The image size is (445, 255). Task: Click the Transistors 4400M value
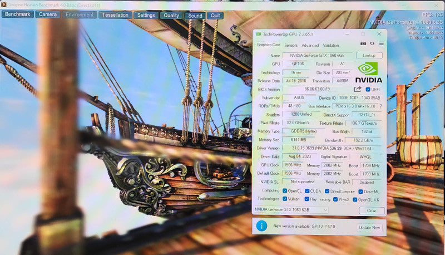coord(342,81)
